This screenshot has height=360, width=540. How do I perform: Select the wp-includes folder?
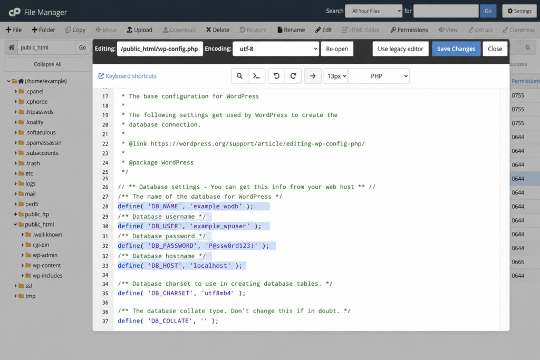tap(47, 276)
